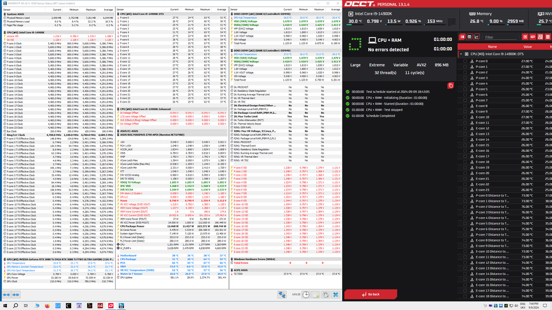Sort OCCT sensors by Name column header

(x=492, y=46)
